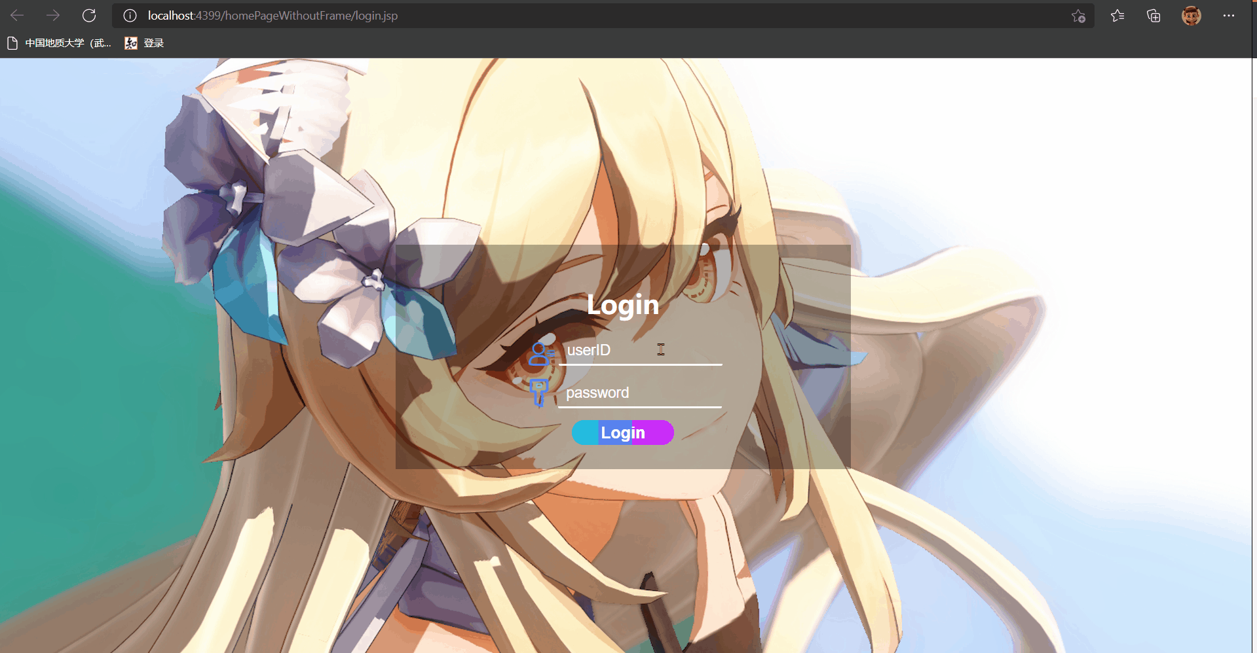Open the browser Settings and more menu

click(x=1228, y=16)
